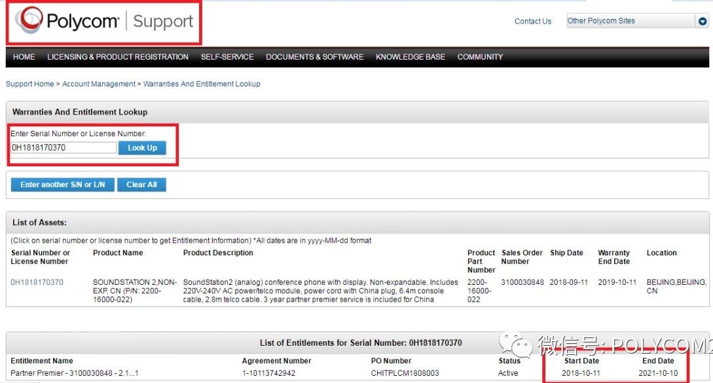The height and width of the screenshot is (383, 713).
Task: Click entitlement end date 2021-10-10
Action: 658,373
